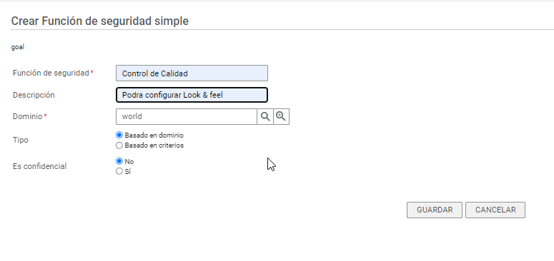Choose the Basado en criterios option
The width and height of the screenshot is (554, 261).
click(119, 145)
